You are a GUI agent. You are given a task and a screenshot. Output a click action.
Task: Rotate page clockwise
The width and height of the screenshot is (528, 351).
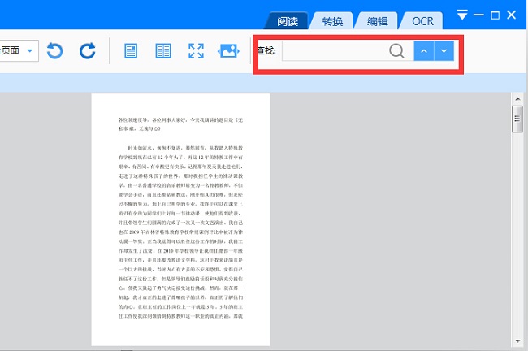[87, 51]
